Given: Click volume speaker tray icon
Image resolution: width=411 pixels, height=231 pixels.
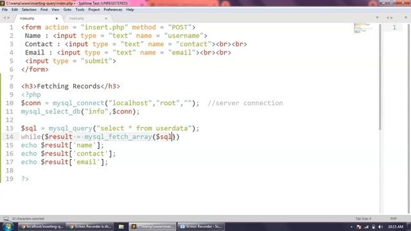Looking at the screenshot, I should 381,227.
